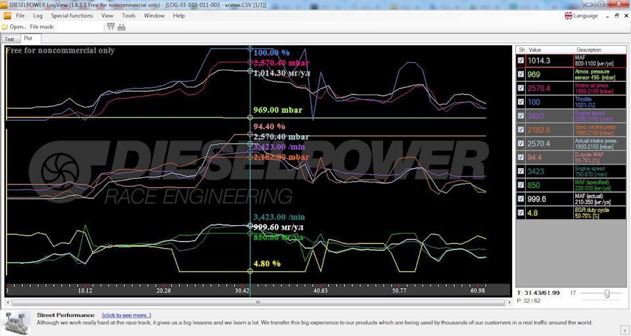The width and height of the screenshot is (631, 336).
Task: Click the Value column header
Action: click(x=549, y=50)
